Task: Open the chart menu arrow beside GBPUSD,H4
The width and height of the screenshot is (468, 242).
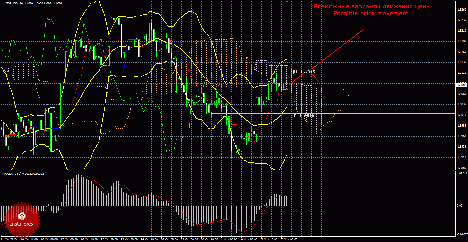Action: pyautogui.click(x=3, y=3)
